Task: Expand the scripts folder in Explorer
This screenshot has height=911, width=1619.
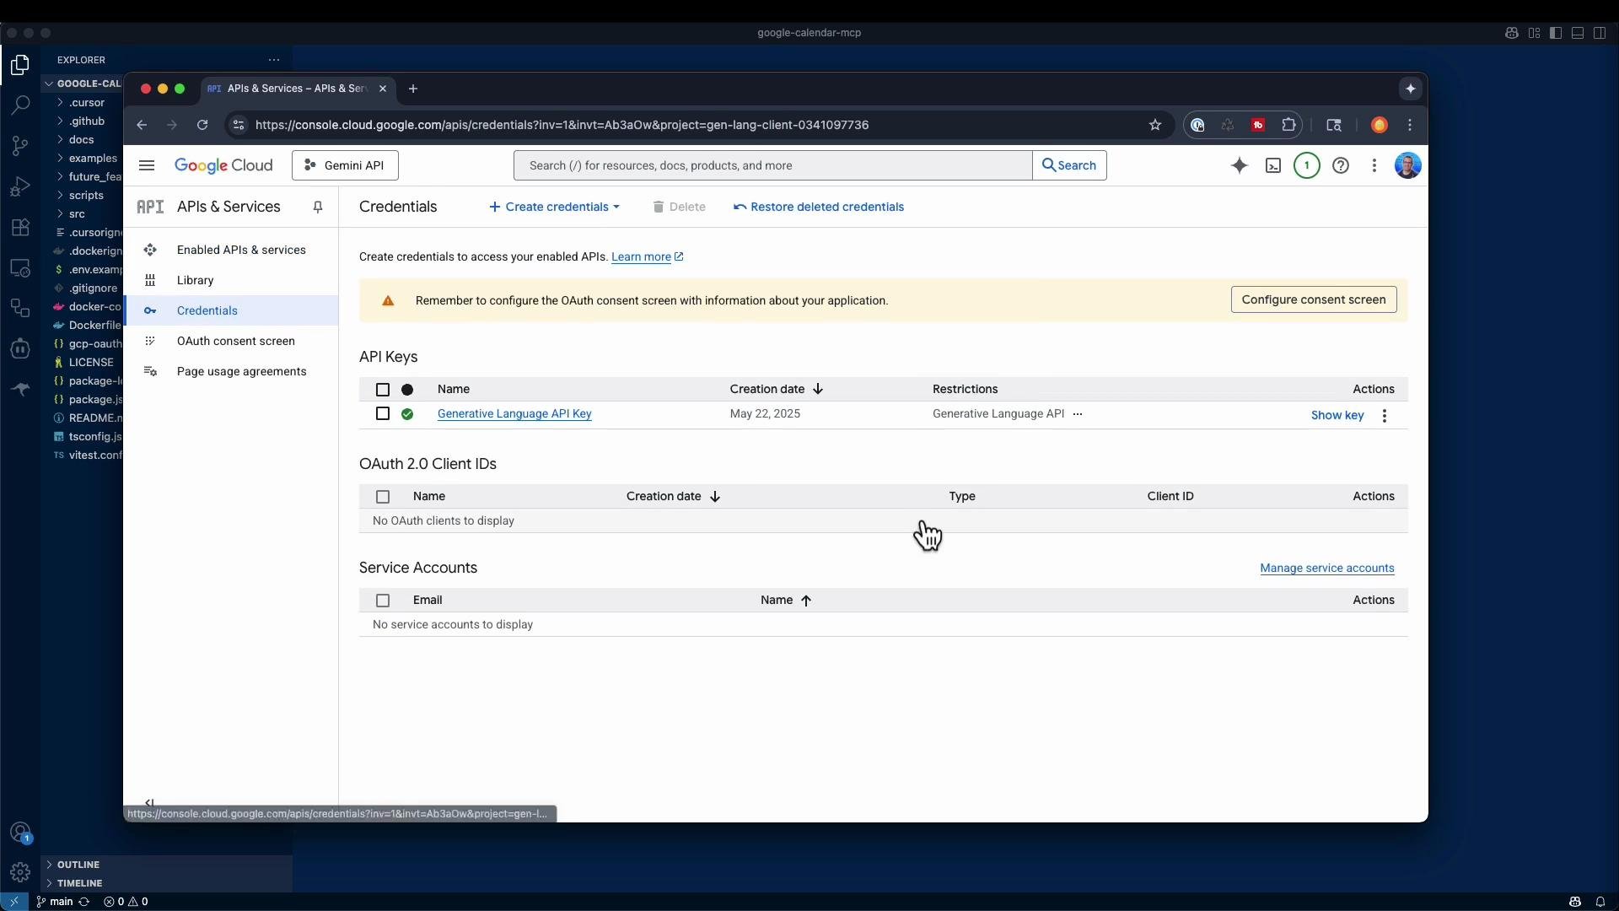Action: tap(86, 196)
